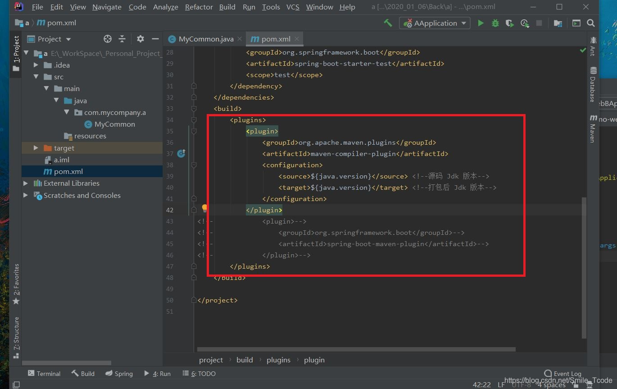The height and width of the screenshot is (389, 617).
Task: Click 'build' in the editor breadcrumb
Action: pos(245,360)
